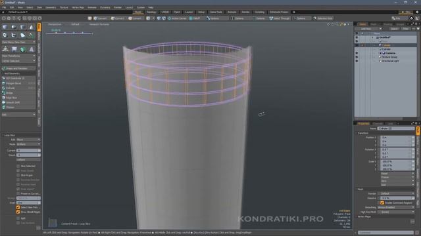Screen dimensions: 421x236
Task: Open the Loop Slice Mode Uniform dropdown
Action: 28,144
